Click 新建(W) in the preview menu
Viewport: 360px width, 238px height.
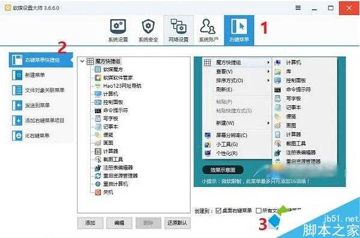point(237,123)
